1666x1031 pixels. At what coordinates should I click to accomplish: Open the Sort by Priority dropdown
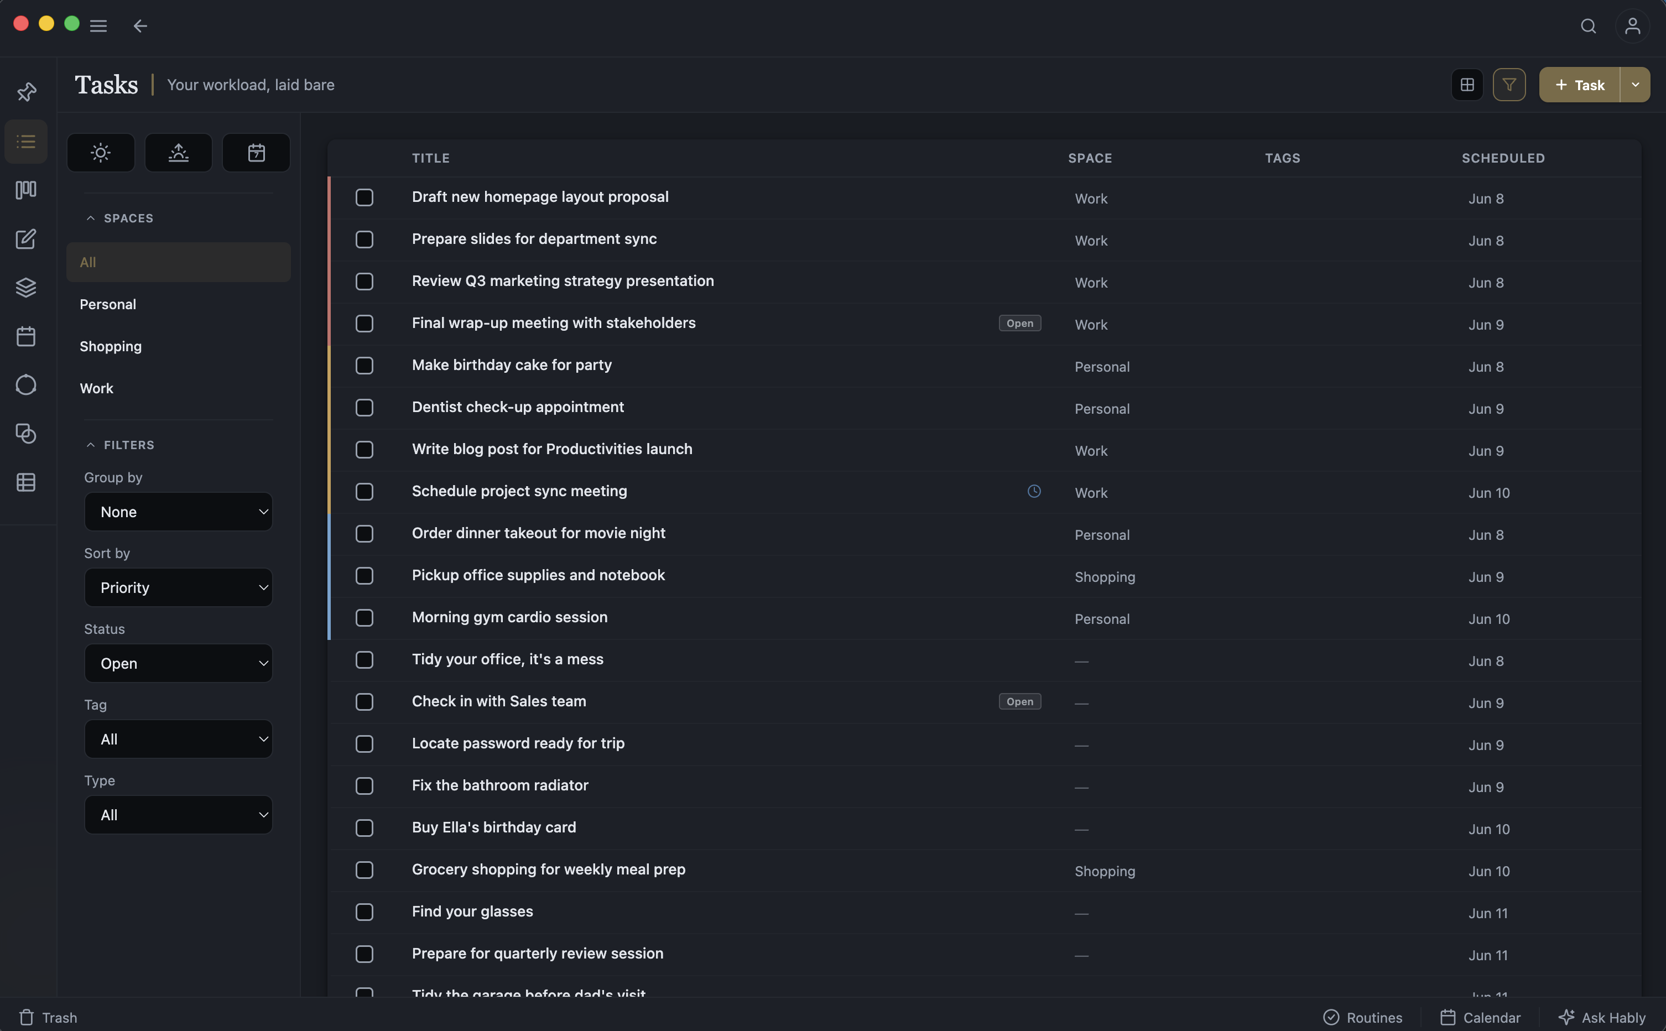click(x=179, y=587)
